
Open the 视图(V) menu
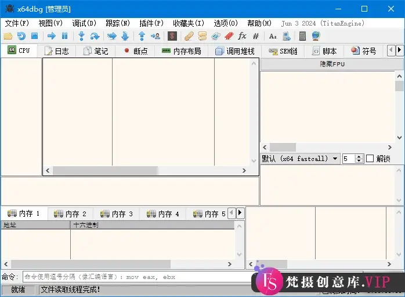50,23
